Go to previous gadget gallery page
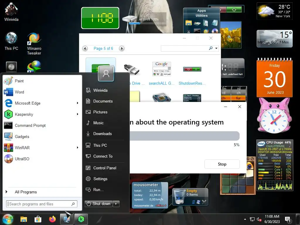 coord(85,48)
